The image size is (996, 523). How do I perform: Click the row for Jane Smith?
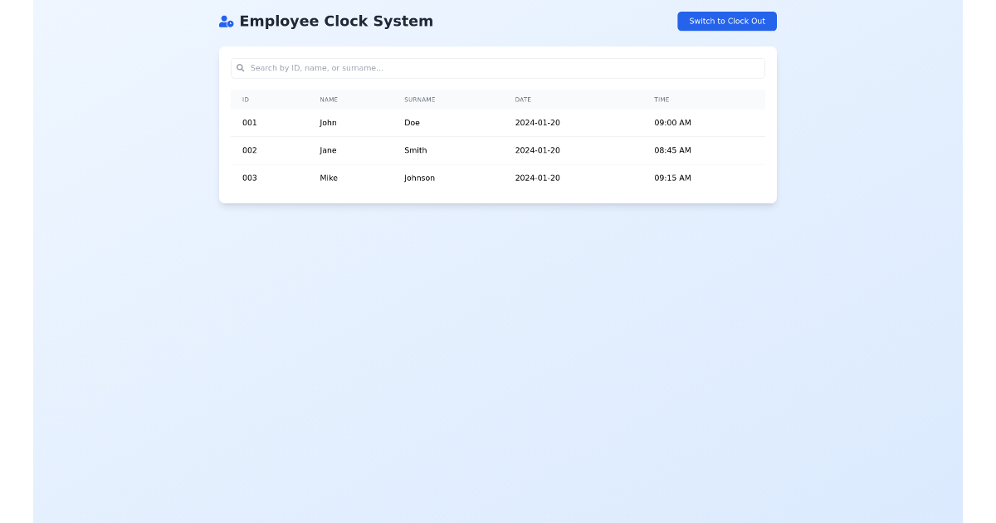click(498, 150)
